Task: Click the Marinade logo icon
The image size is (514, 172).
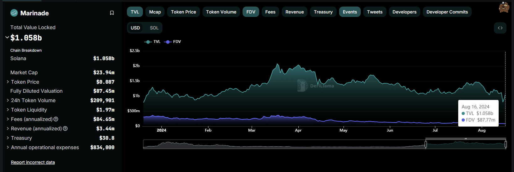Action: (x=14, y=13)
